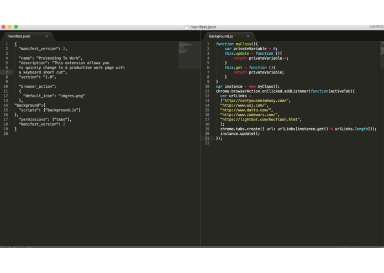384x273 pixels.
Task: Click the UNREG label in title bar
Action: pyautogui.click(x=377, y=27)
